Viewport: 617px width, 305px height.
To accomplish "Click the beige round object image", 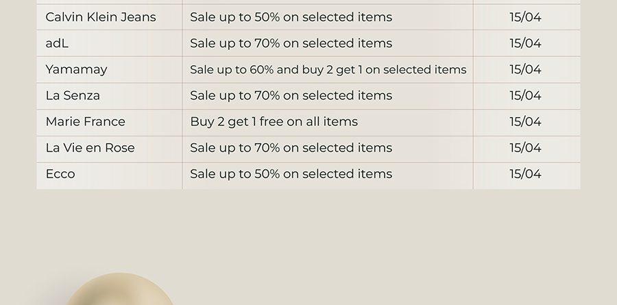I will click(x=119, y=289).
